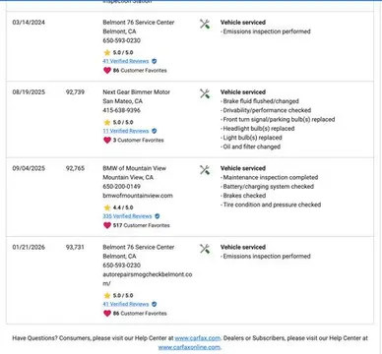Visit www.carfax.com Help Center link

click(198, 338)
